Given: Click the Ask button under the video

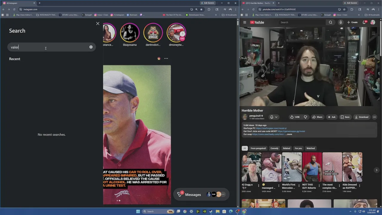Looking at the screenshot, I should (x=332, y=117).
